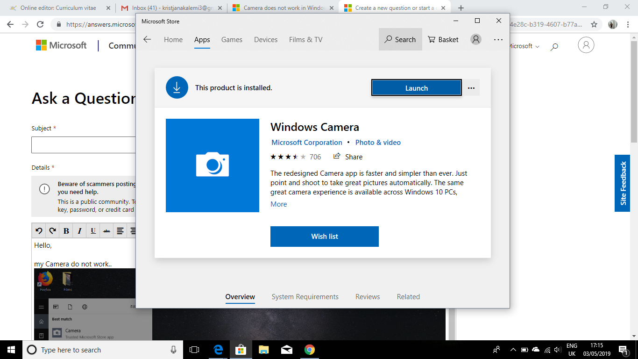Open the Reviews tab
Image resolution: width=638 pixels, height=359 pixels.
click(368, 297)
